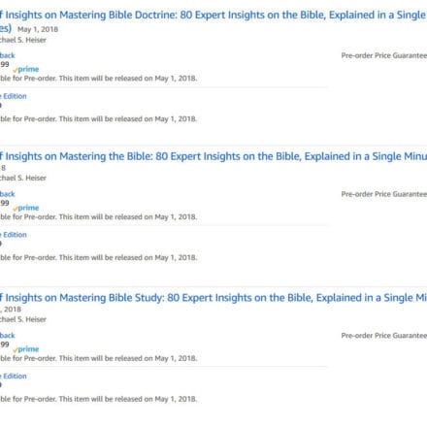Click the Prime badge on Bible Doctrine listing

point(26,69)
